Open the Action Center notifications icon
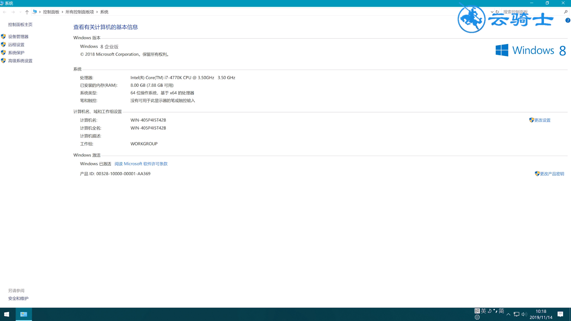The height and width of the screenshot is (321, 571). click(560, 314)
